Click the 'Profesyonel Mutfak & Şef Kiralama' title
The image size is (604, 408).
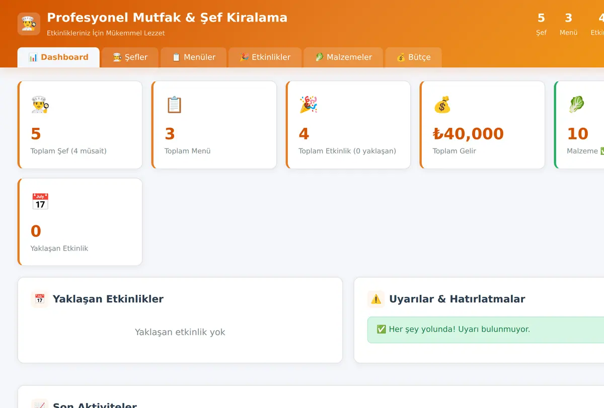[167, 18]
